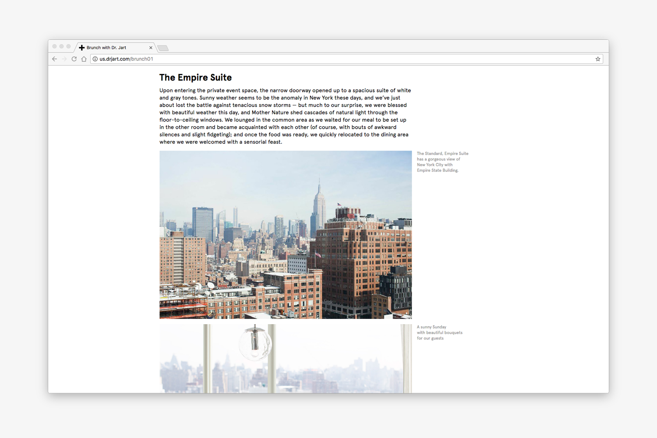View site info icon in address bar
Viewport: 657px width, 438px height.
click(x=95, y=59)
